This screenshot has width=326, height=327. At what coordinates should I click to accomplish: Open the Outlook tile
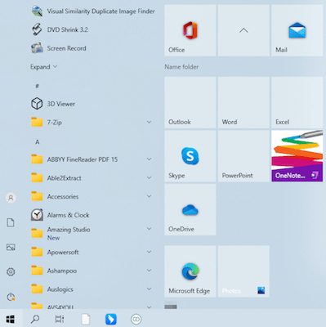[x=190, y=102]
